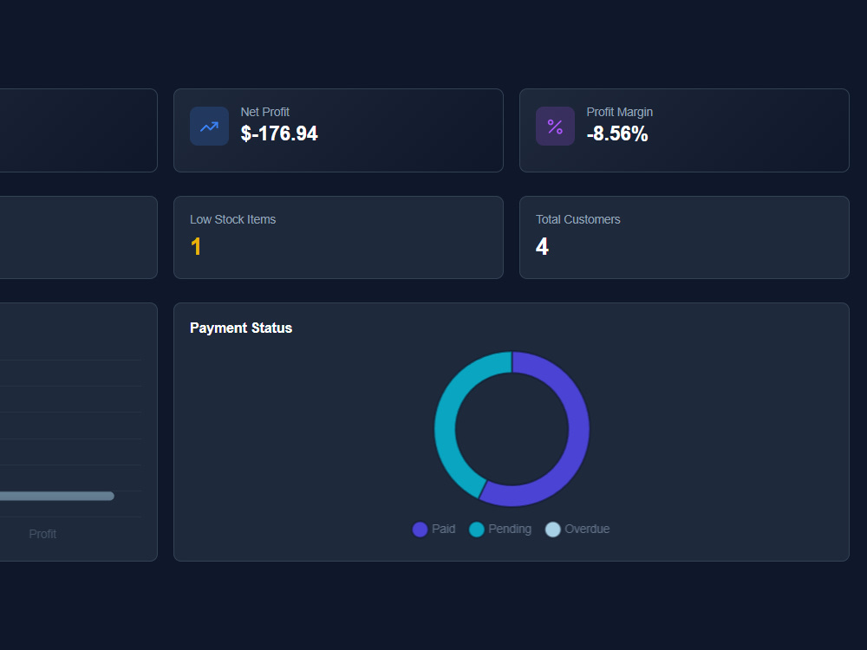Viewport: 867px width, 650px height.
Task: Click the Paid purple legend circle
Action: [x=420, y=530]
